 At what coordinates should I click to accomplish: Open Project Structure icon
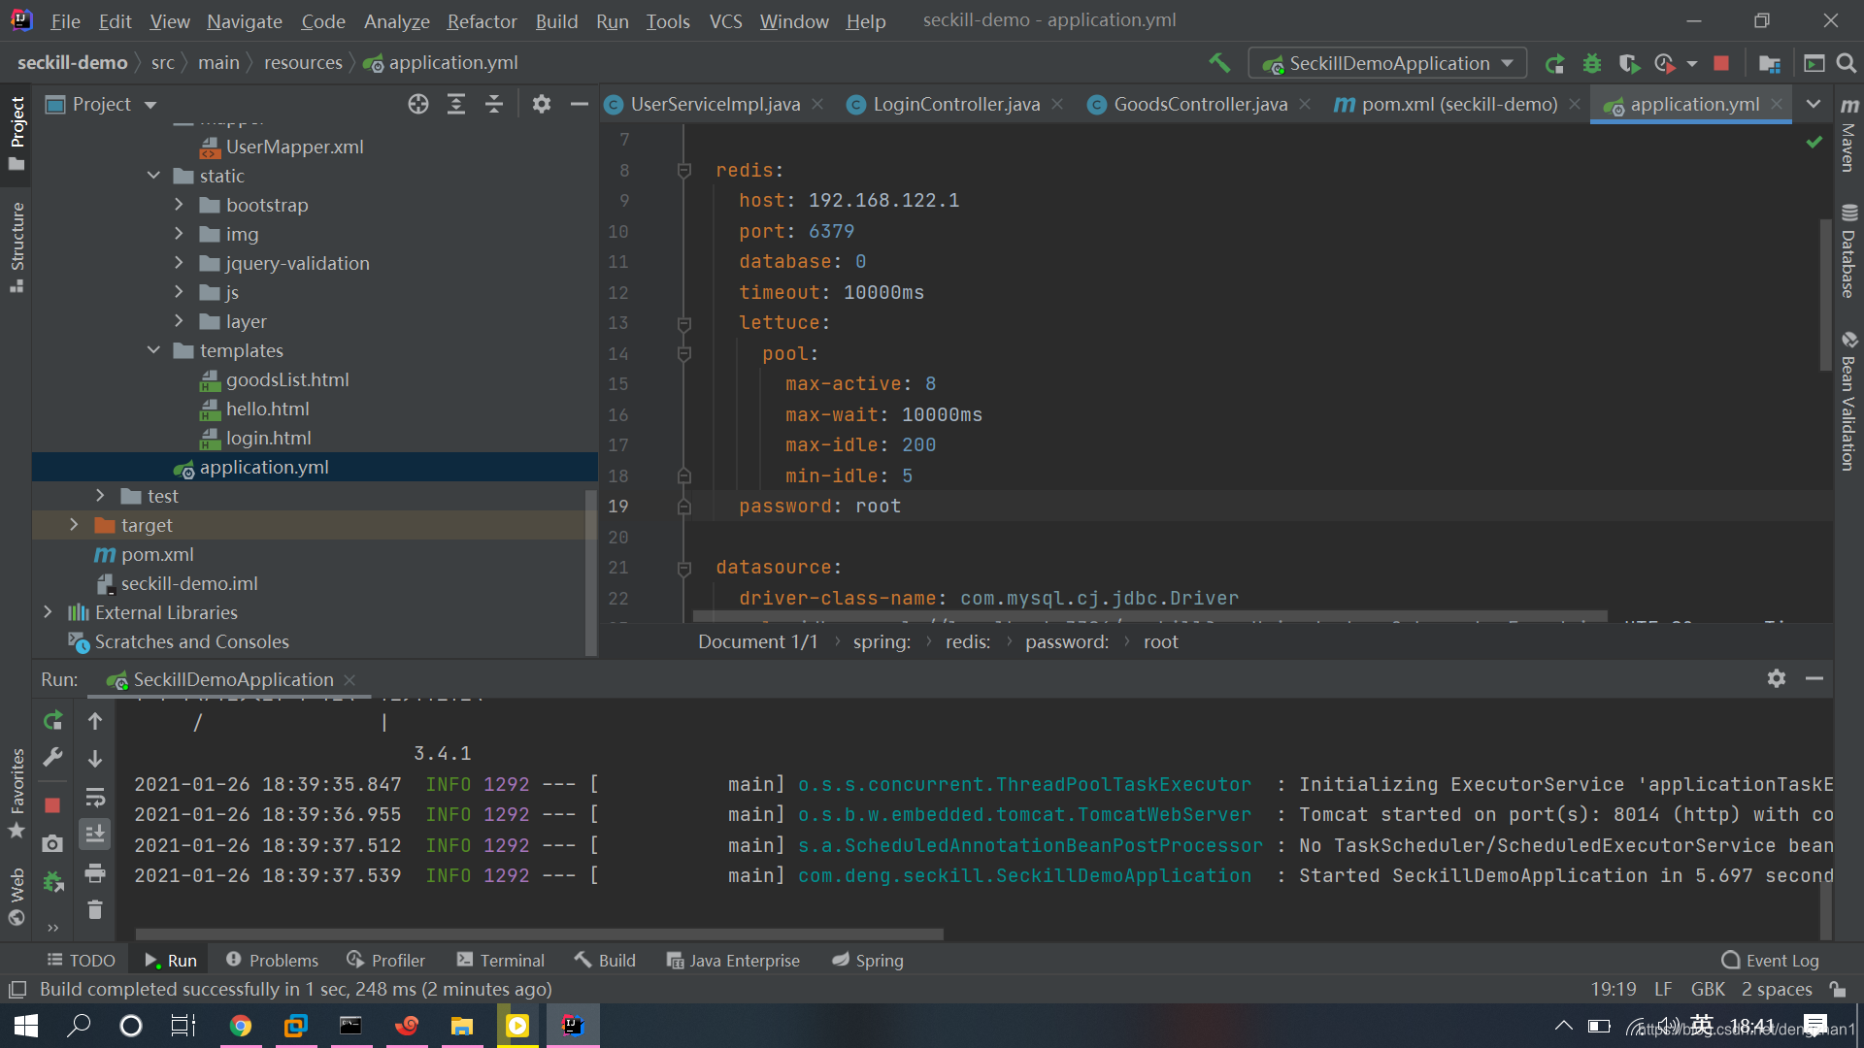(1770, 63)
